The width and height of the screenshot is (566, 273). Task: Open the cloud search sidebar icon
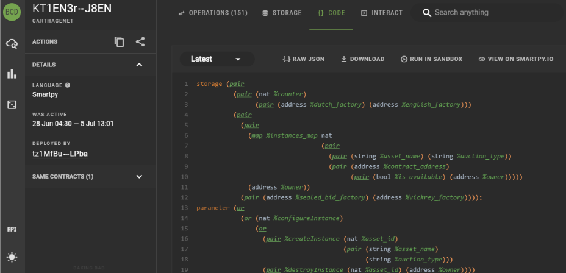click(12, 44)
